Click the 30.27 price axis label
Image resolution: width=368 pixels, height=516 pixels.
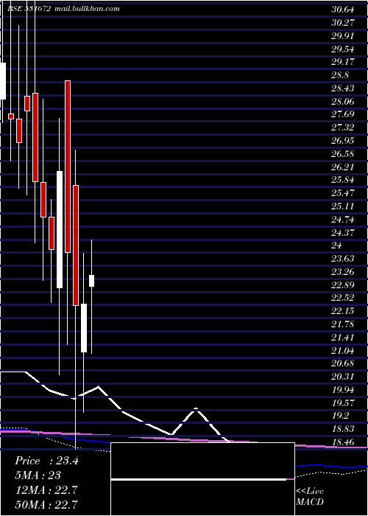[343, 23]
